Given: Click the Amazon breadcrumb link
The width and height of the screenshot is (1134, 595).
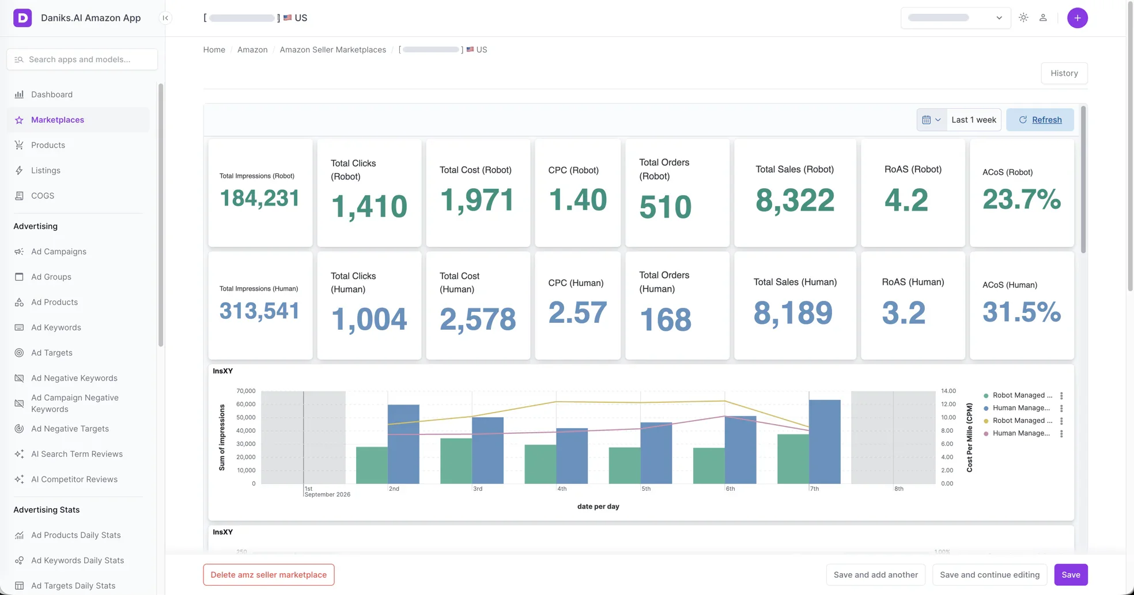Looking at the screenshot, I should (252, 49).
